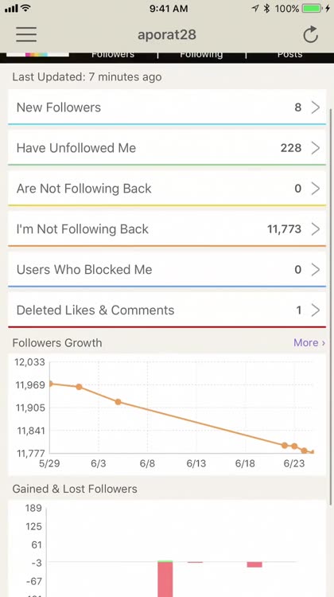Tap the Bluetooth status icon
The height and width of the screenshot is (597, 334).
[266, 9]
